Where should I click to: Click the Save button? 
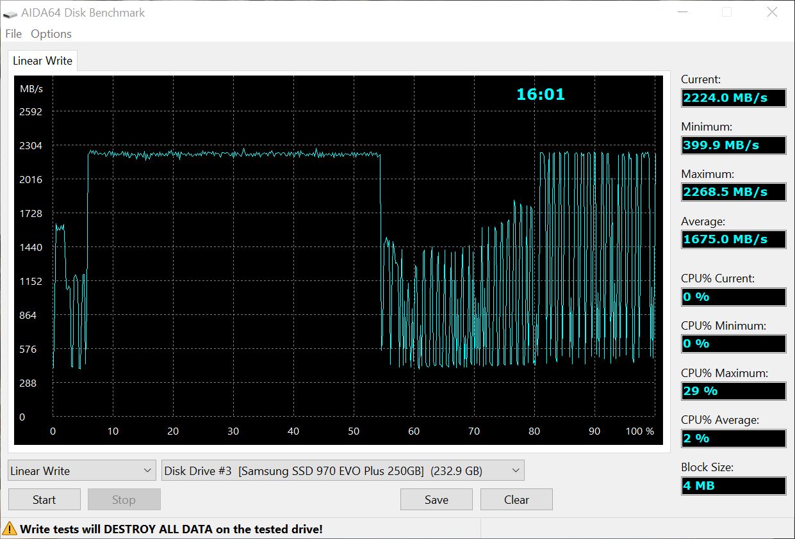point(436,499)
